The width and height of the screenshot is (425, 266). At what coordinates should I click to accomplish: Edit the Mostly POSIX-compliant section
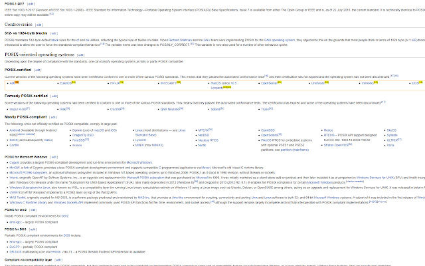[x=53, y=117]
